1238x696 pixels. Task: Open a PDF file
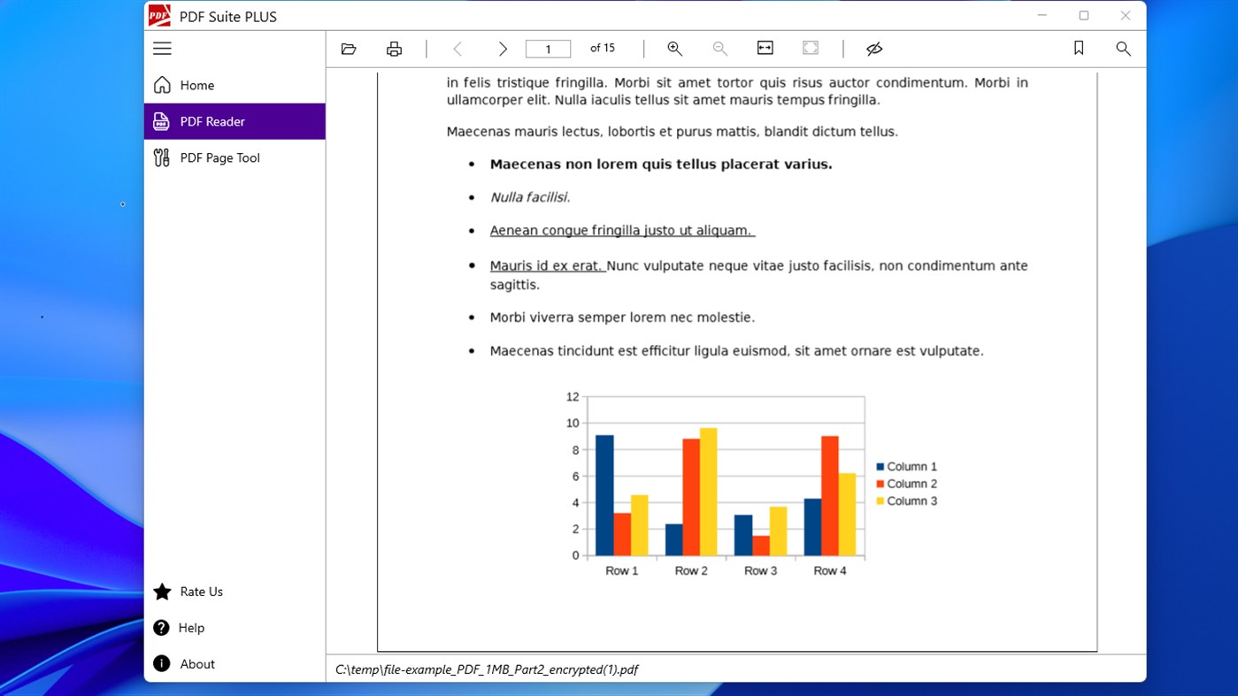348,49
